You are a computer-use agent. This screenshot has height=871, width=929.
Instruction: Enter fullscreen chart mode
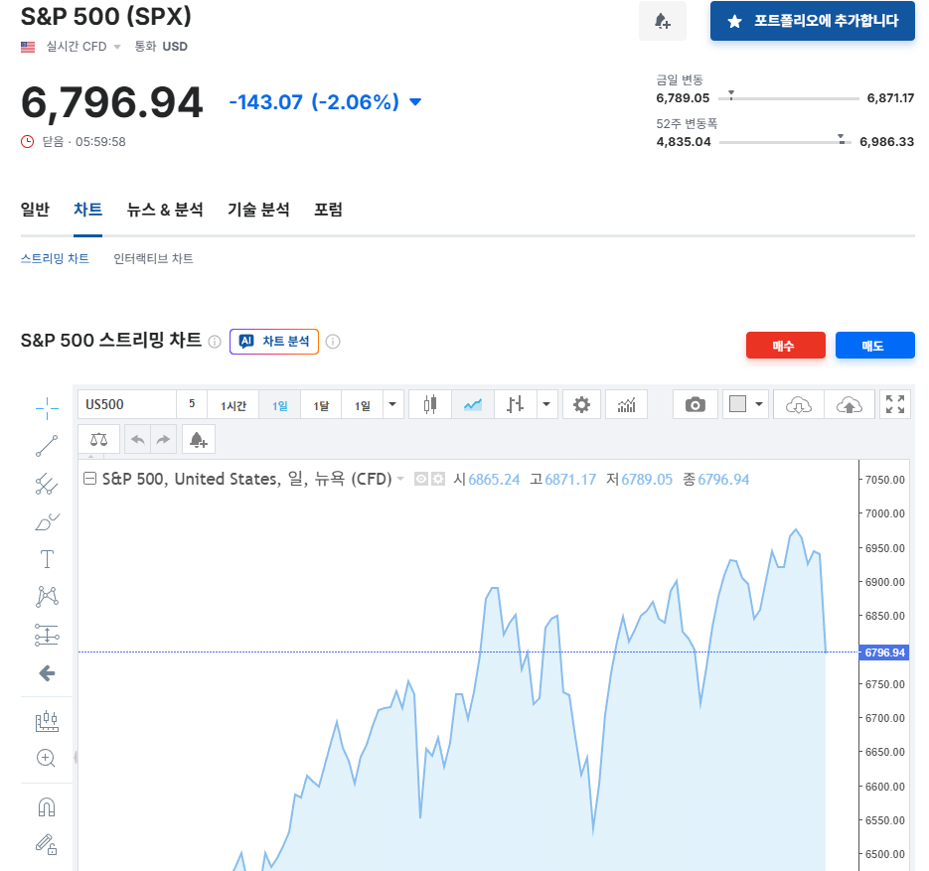[894, 405]
